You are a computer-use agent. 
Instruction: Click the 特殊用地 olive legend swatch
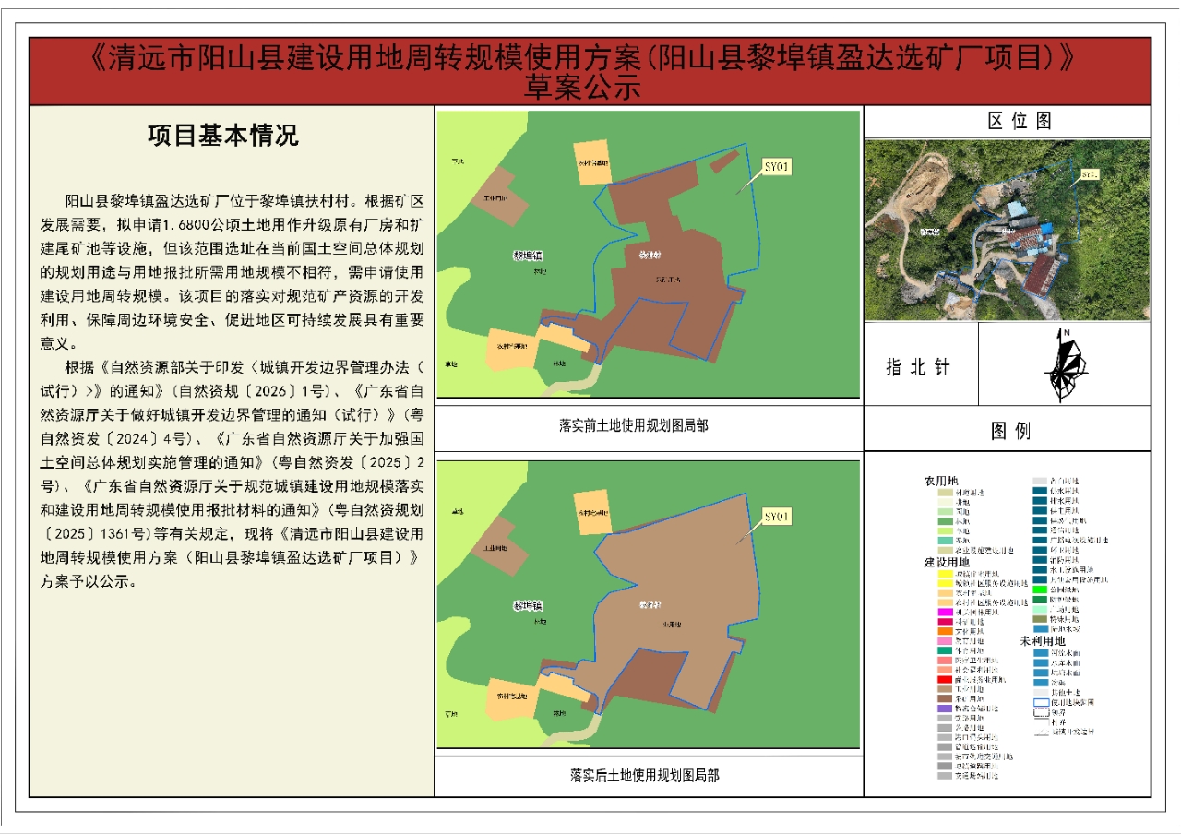(1040, 619)
